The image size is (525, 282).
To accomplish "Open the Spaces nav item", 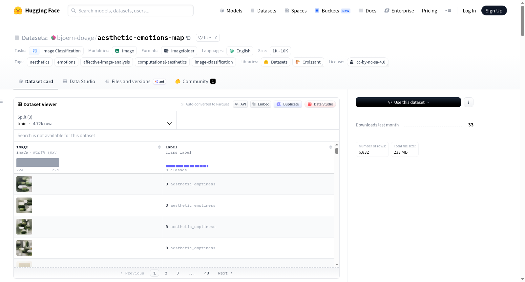I will [x=296, y=10].
